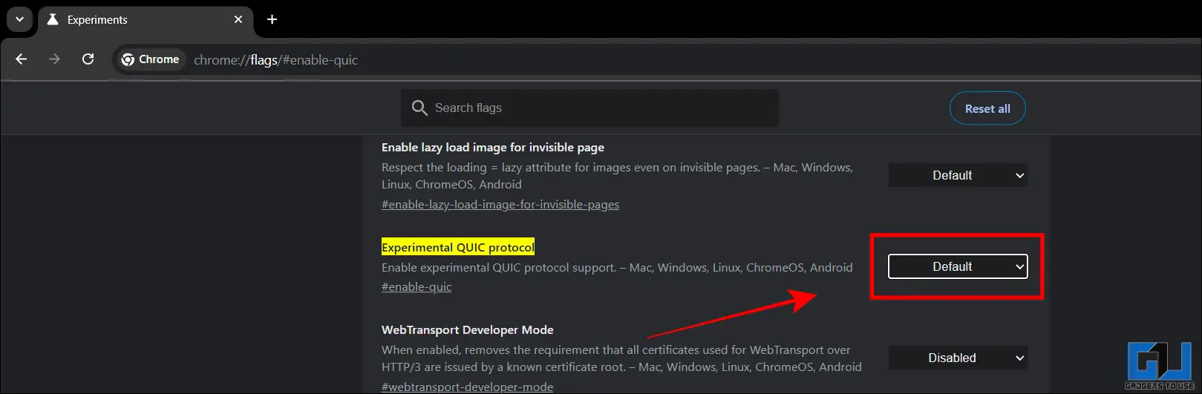
Task: Click the Reset all button
Action: pyautogui.click(x=987, y=108)
